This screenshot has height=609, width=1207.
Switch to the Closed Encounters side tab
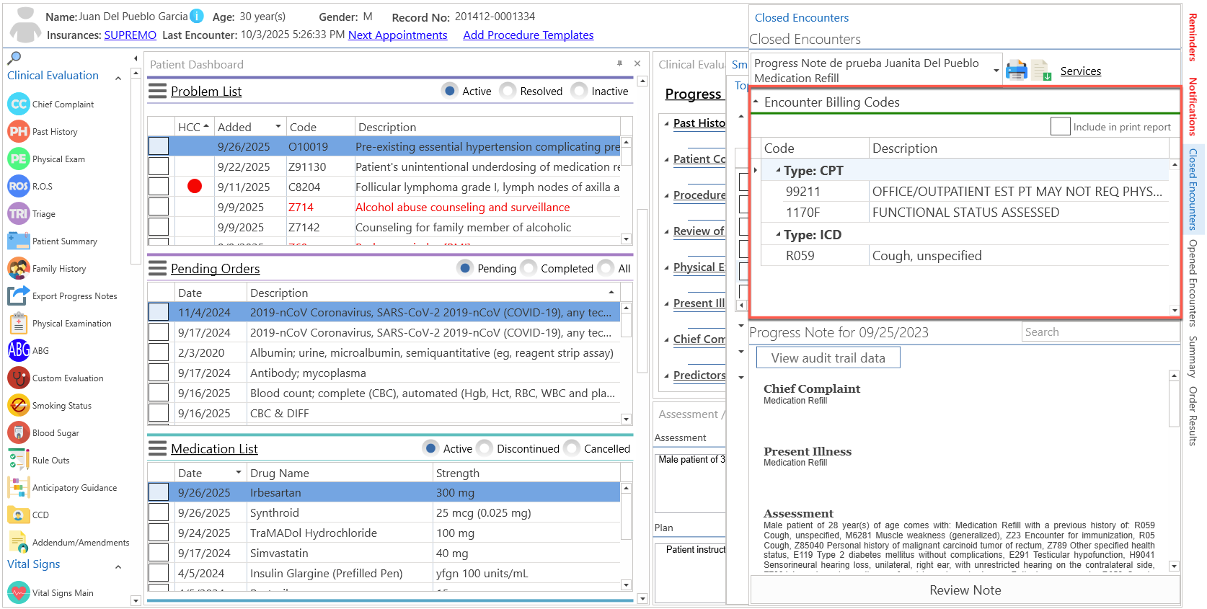click(1193, 189)
